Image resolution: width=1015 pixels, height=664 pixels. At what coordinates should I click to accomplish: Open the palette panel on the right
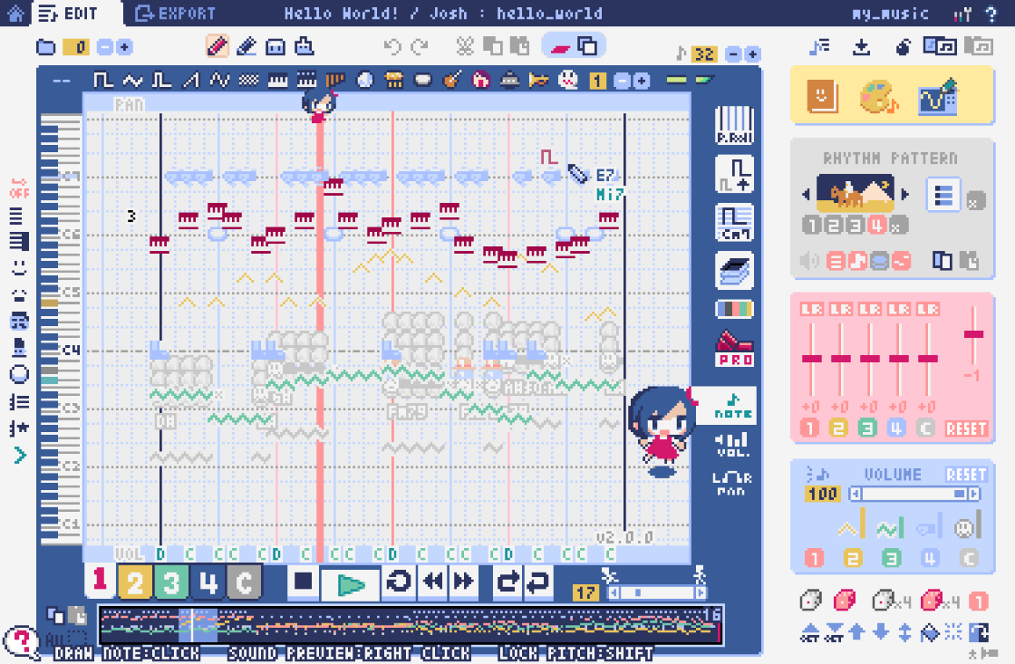pos(878,94)
